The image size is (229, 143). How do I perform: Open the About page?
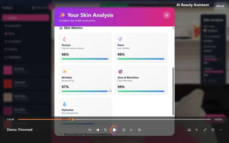click(x=220, y=6)
